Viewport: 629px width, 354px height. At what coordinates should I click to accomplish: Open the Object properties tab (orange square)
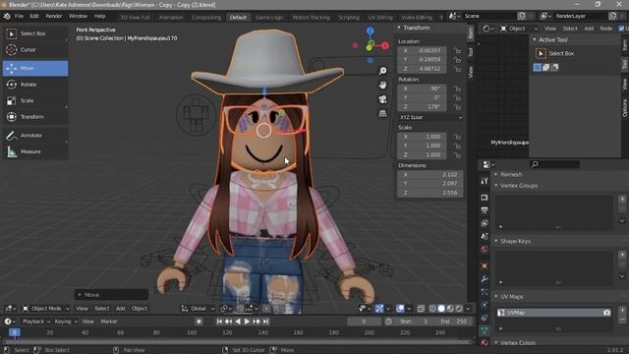click(485, 265)
